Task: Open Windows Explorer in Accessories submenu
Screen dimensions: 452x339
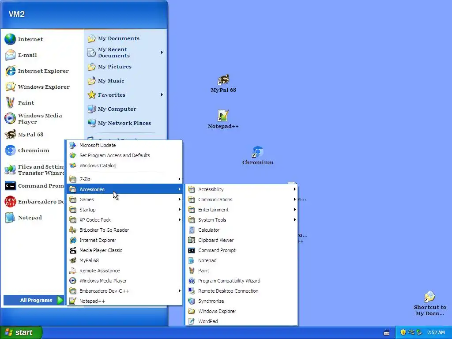Action: 241,311
